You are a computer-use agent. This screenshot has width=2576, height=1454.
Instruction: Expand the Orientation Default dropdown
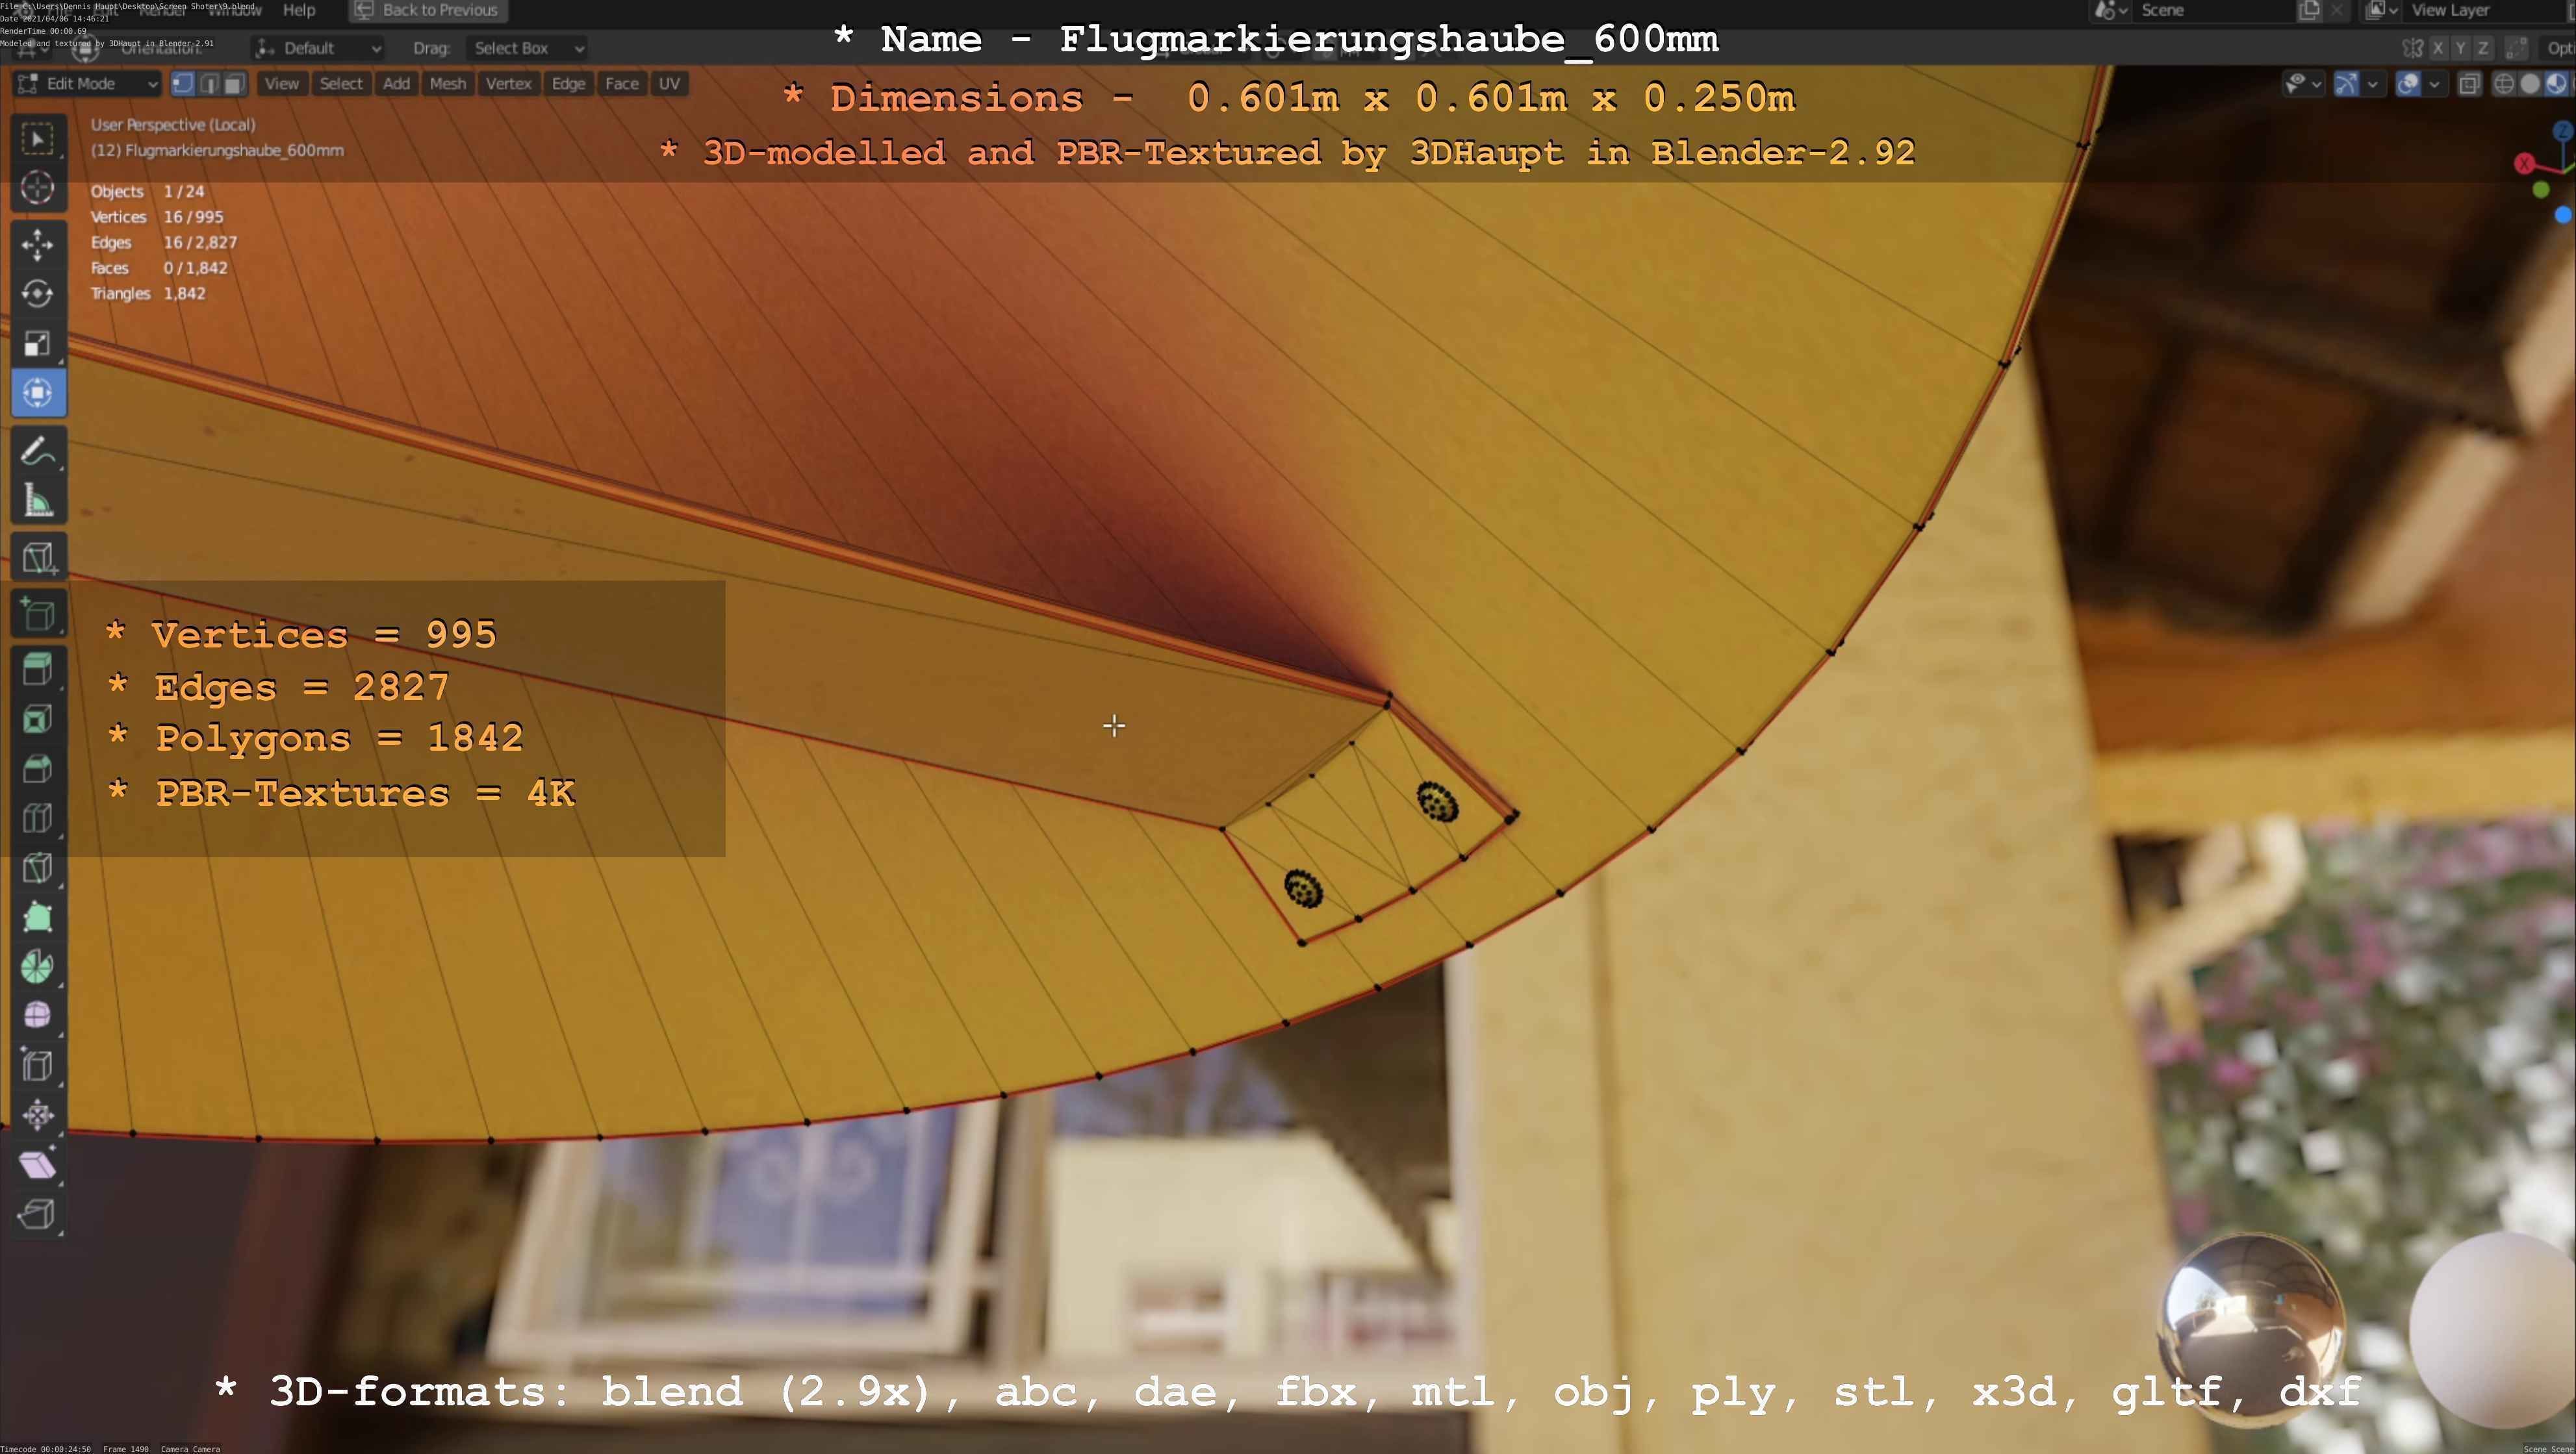pos(318,48)
